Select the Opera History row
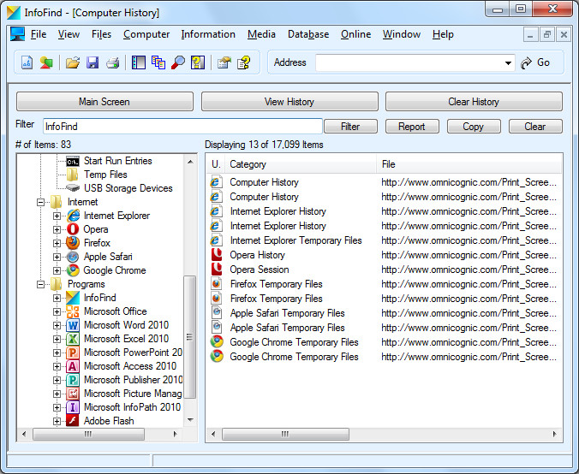Viewport: 579px width, 474px height. click(384, 255)
